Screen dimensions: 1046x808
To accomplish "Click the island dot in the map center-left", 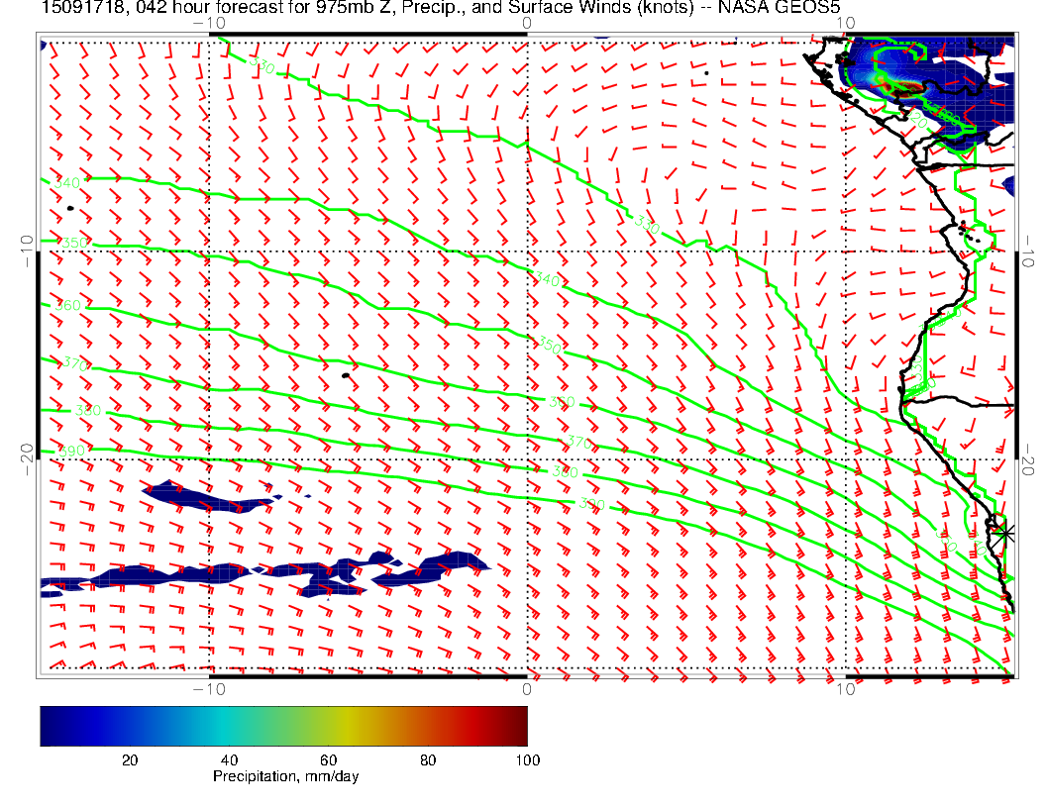I will pos(346,375).
